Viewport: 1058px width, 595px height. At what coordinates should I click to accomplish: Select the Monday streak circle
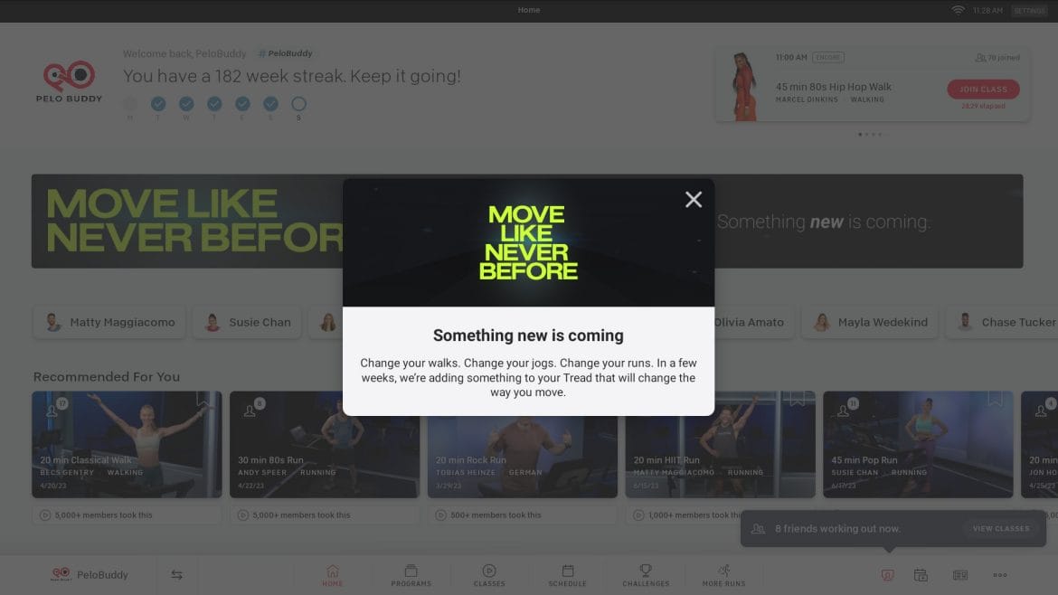tap(130, 103)
